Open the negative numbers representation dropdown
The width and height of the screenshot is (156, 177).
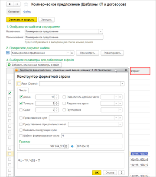click(x=120, y=124)
